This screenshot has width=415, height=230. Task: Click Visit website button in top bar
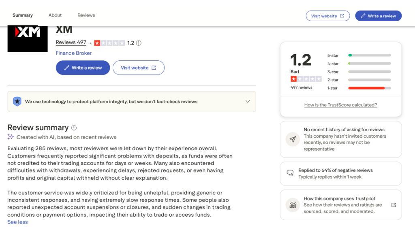click(x=327, y=16)
